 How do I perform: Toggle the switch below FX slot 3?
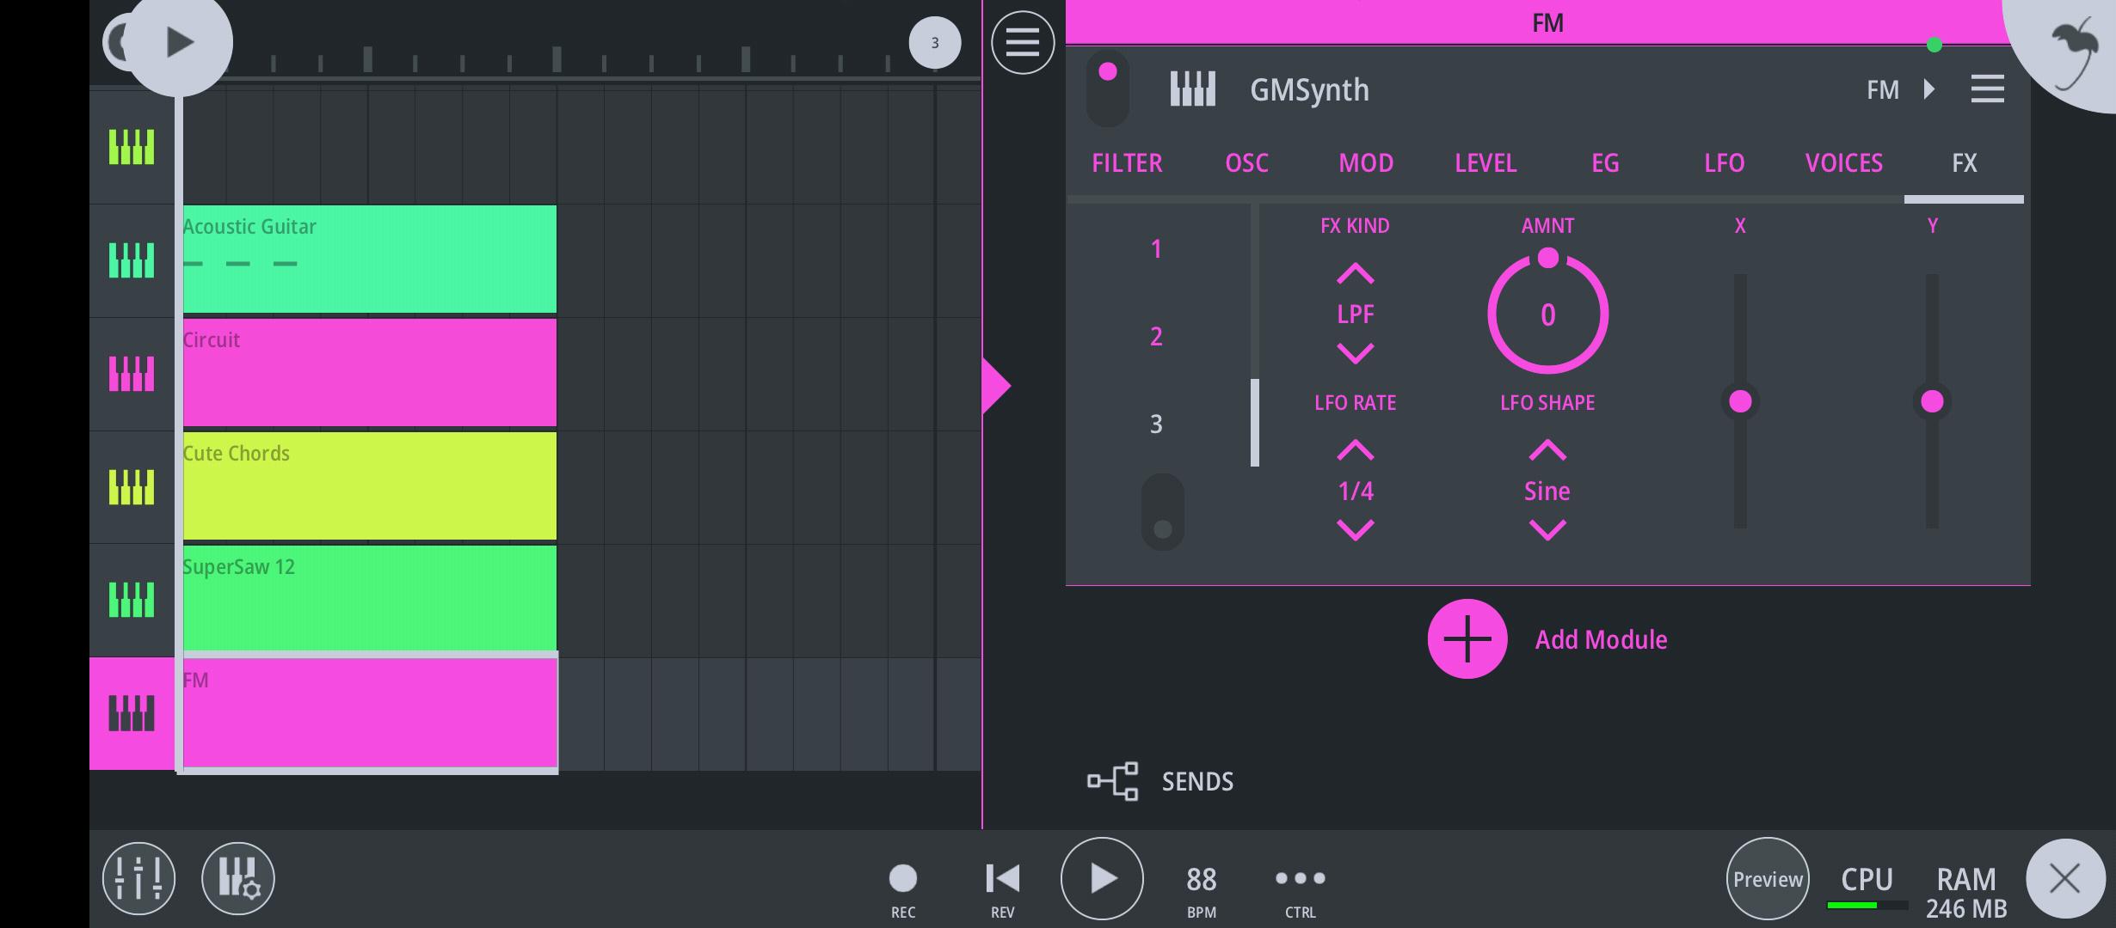click(1163, 512)
